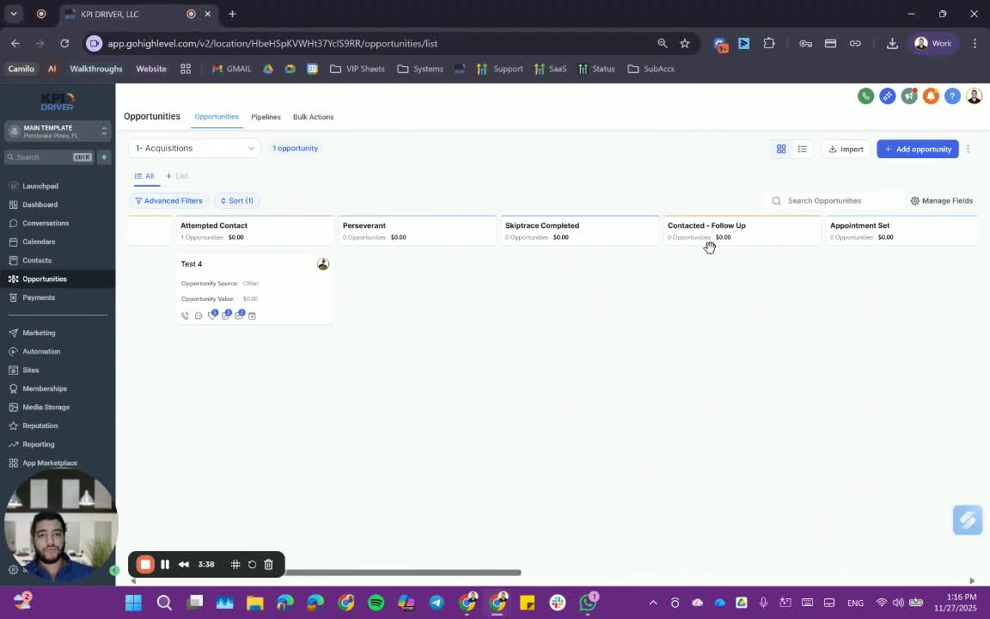Open the green megaphone announcements icon

909,96
